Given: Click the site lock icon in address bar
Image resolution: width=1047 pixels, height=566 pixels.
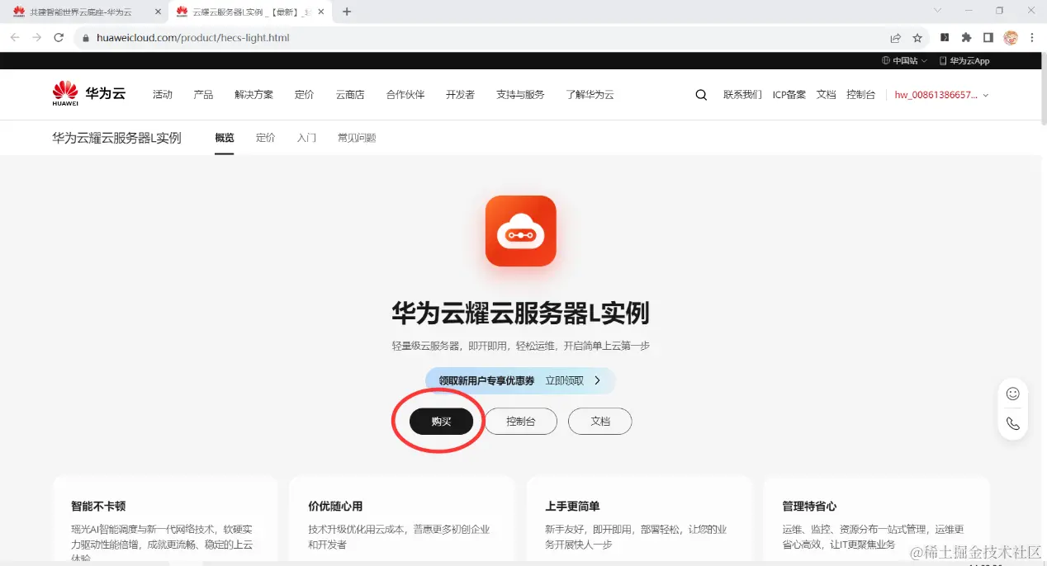Looking at the screenshot, I should point(85,38).
